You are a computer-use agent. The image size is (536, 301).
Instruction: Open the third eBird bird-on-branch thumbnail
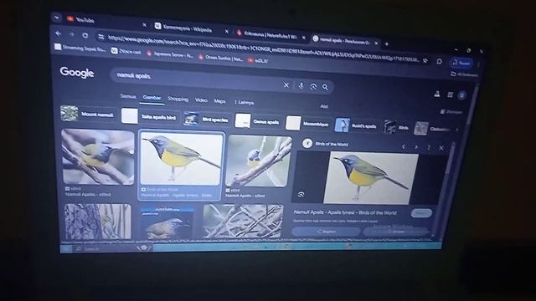[259, 161]
